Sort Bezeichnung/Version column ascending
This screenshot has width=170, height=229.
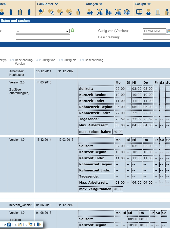click(10, 60)
